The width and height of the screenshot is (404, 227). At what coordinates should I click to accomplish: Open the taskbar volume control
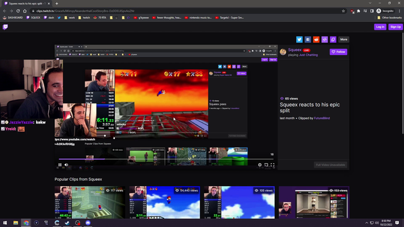[377, 223]
